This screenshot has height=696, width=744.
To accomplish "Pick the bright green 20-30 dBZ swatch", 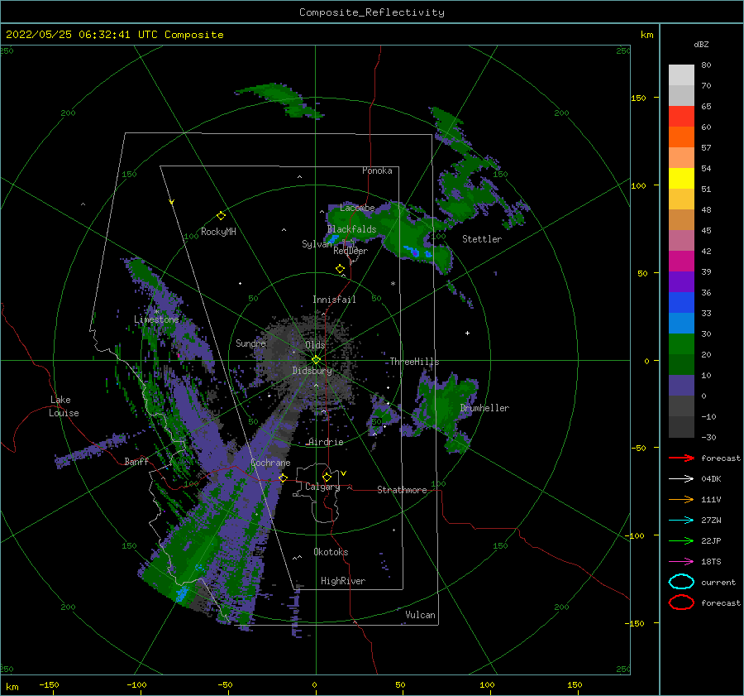I will [681, 343].
